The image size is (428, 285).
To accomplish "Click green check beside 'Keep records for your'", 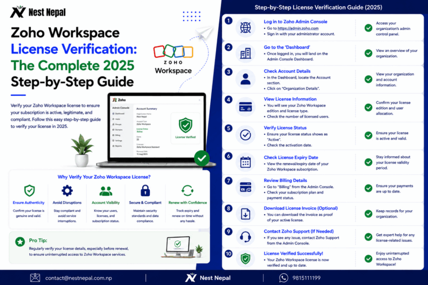I will click(x=369, y=213).
